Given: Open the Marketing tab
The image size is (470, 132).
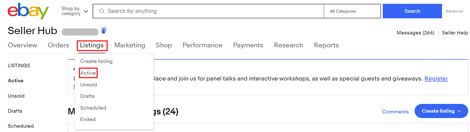Looking at the screenshot, I should pyautogui.click(x=130, y=45).
